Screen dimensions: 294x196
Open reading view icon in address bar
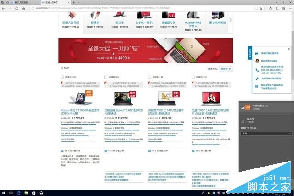[256, 8]
